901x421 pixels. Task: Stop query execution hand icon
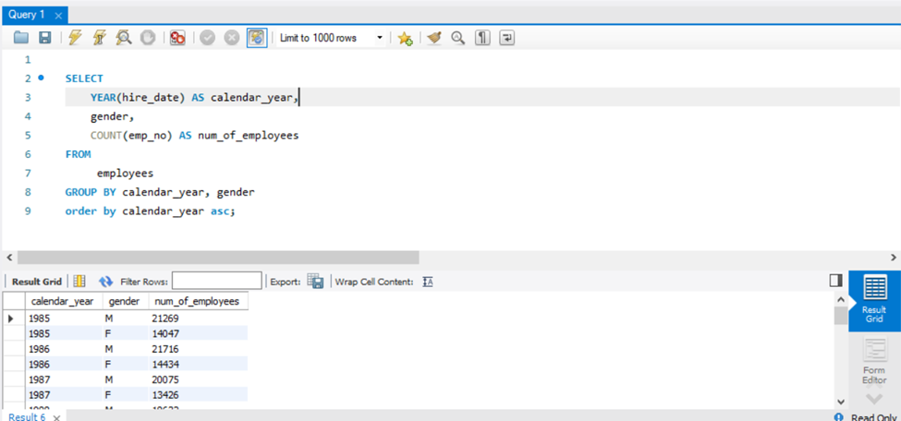click(148, 38)
